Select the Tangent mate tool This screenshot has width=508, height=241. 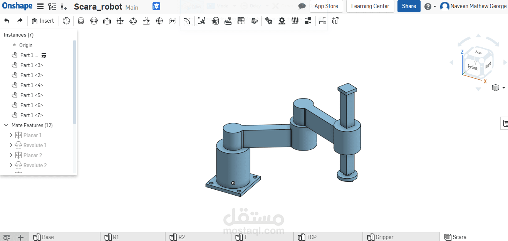pyautogui.click(x=187, y=21)
